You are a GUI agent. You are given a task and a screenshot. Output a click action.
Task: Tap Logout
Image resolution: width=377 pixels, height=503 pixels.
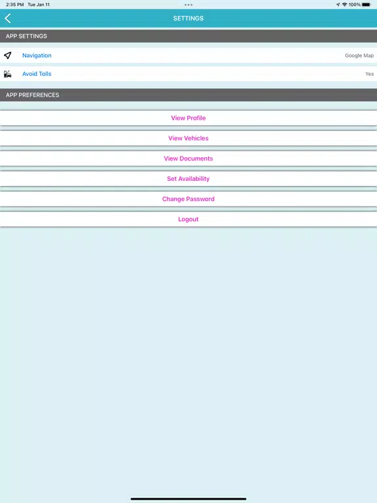tap(188, 219)
